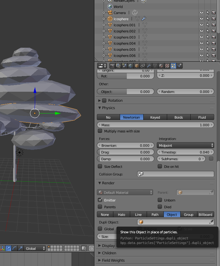The width and height of the screenshot is (220, 266).
Task: Select the Translate manipulator arrow
Action: point(8,249)
